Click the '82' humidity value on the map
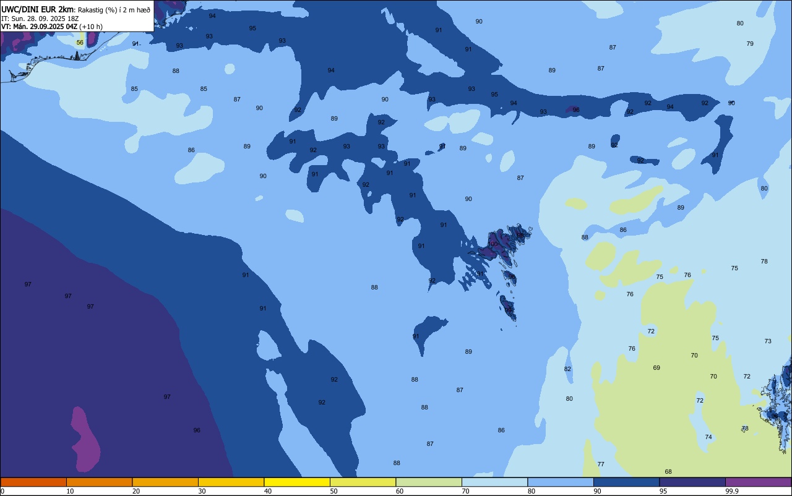The height and width of the screenshot is (496, 792). [x=567, y=369]
